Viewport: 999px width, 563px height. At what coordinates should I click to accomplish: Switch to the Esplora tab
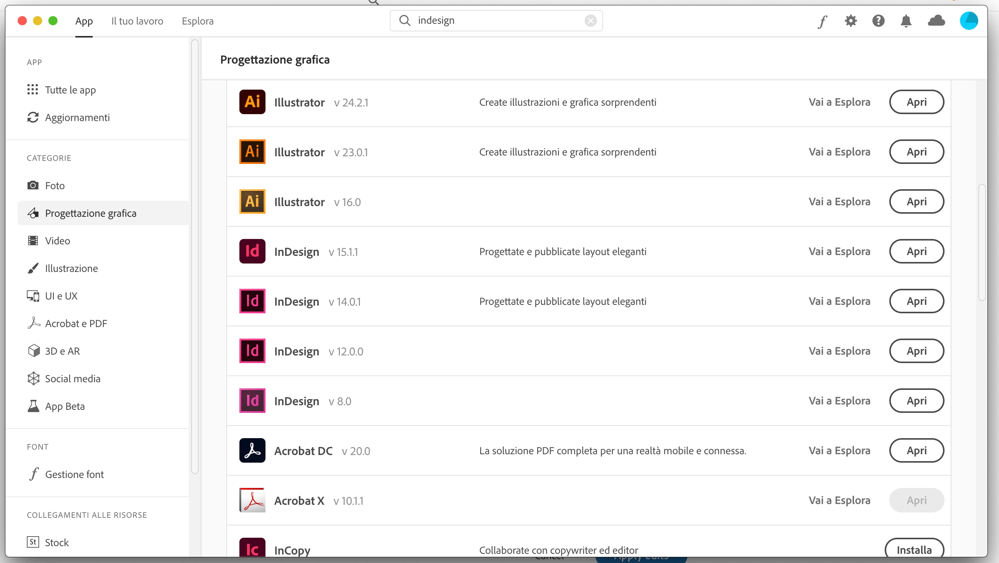(x=198, y=21)
